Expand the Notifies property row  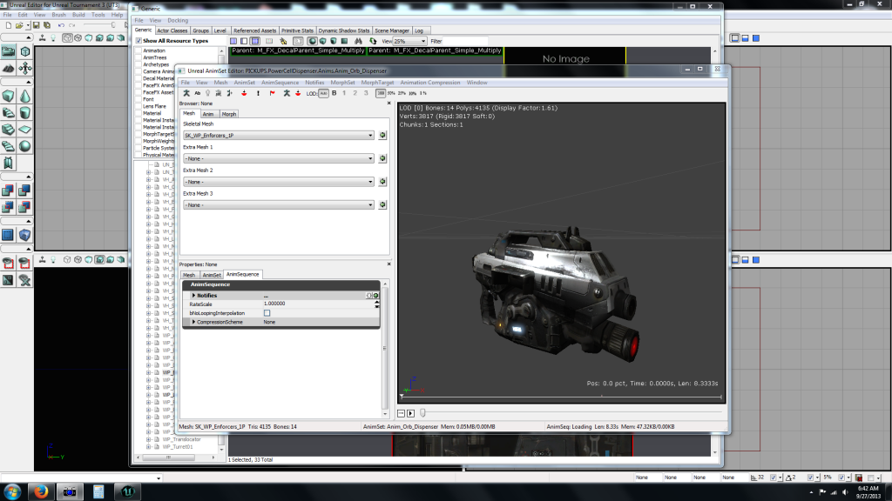pyautogui.click(x=193, y=296)
